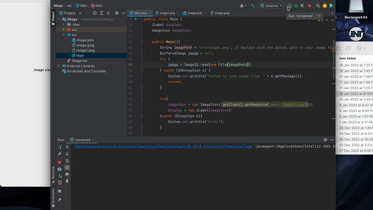This screenshot has width=373, height=210.
Task: Click the 'src' breadcrumb in navigation bar
Action: (x=69, y=6)
